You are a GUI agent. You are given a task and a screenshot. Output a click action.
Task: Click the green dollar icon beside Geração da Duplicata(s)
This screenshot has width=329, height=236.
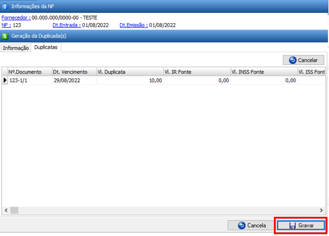point(5,36)
